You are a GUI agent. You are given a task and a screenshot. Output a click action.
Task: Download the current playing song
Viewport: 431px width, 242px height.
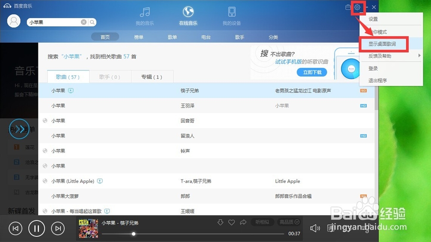tap(220, 222)
